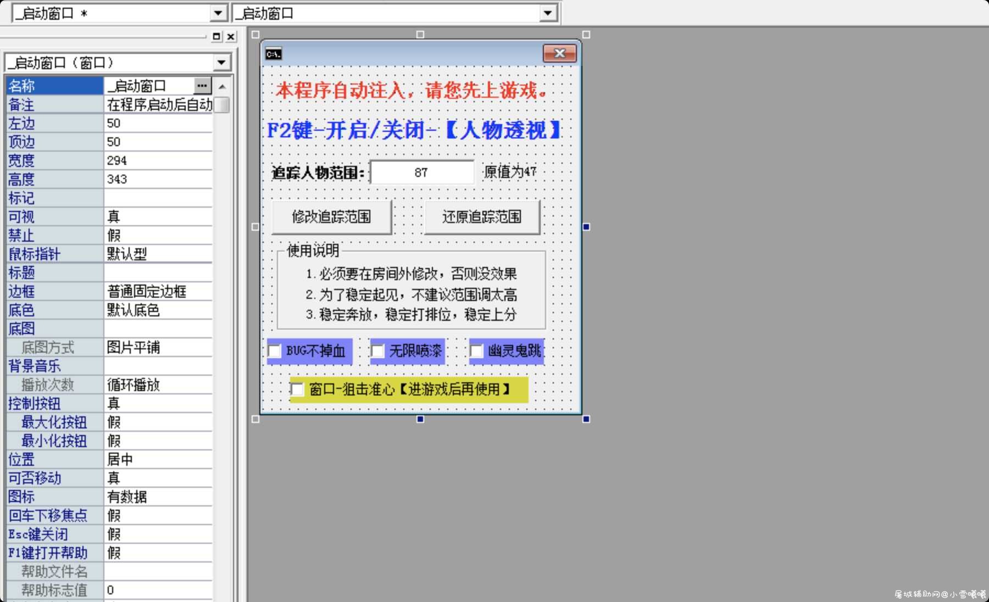Screen dimensions: 989x602
Task: Click the 宽度 value 294
Action: pos(158,160)
